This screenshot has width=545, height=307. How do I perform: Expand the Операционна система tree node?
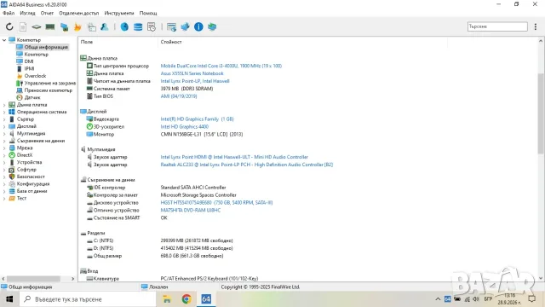pos(4,112)
